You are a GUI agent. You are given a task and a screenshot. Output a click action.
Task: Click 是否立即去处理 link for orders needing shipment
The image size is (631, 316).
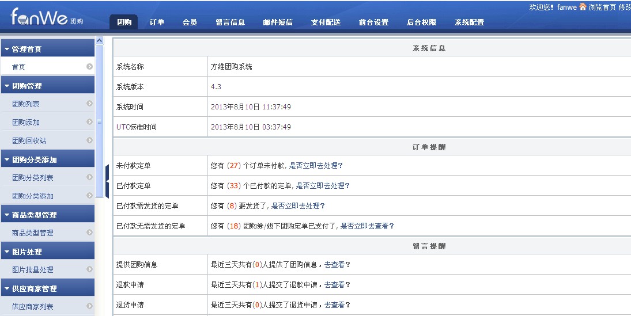point(298,206)
